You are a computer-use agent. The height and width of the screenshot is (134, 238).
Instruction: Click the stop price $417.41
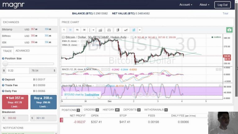[x=125, y=122]
